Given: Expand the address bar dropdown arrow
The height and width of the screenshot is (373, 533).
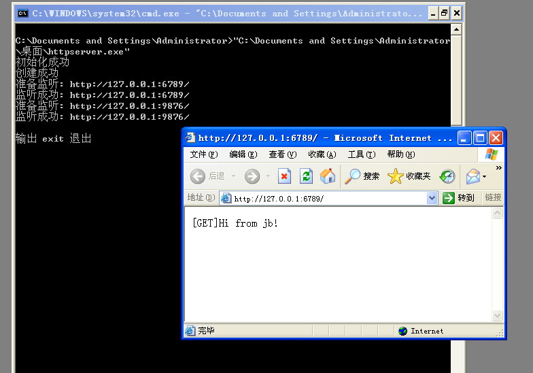Looking at the screenshot, I should [x=432, y=197].
